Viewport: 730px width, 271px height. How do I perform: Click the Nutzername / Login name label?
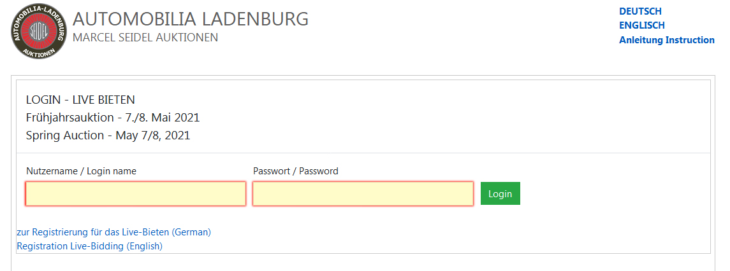(x=82, y=171)
